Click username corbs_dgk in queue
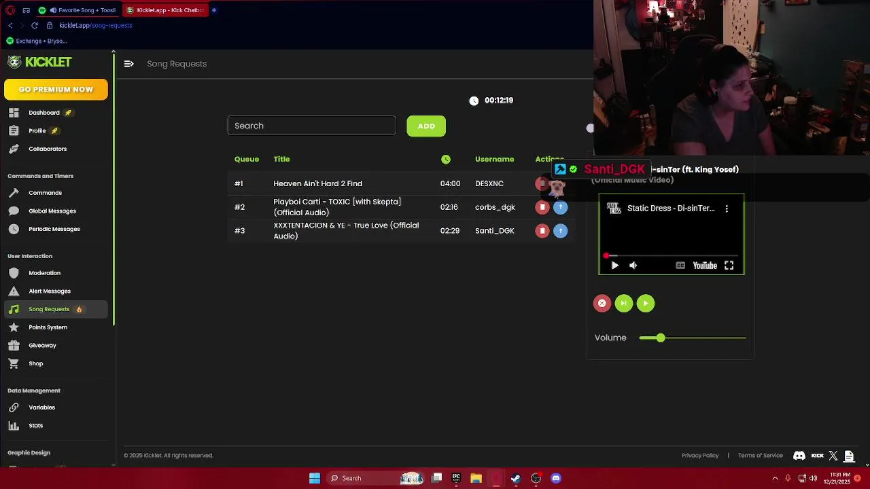Image resolution: width=870 pixels, height=489 pixels. pyautogui.click(x=495, y=207)
